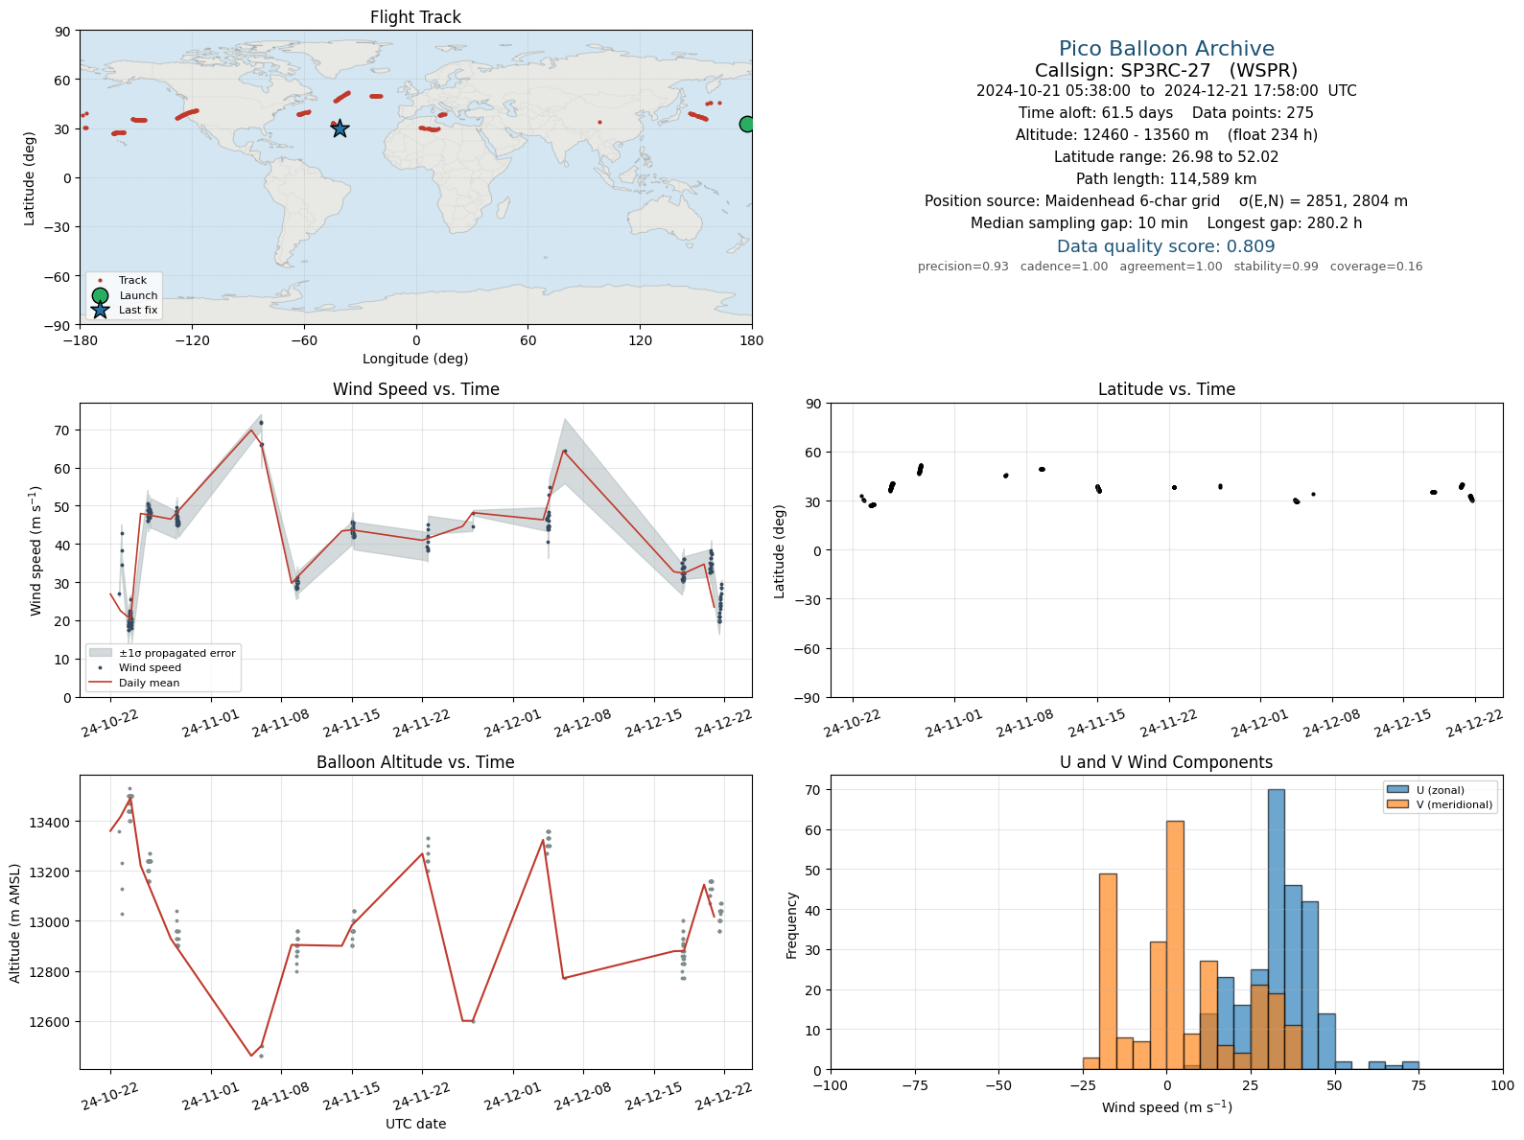1524x1140 pixels.
Task: Click the tallest blue U histogram bar
Action: [1277, 929]
